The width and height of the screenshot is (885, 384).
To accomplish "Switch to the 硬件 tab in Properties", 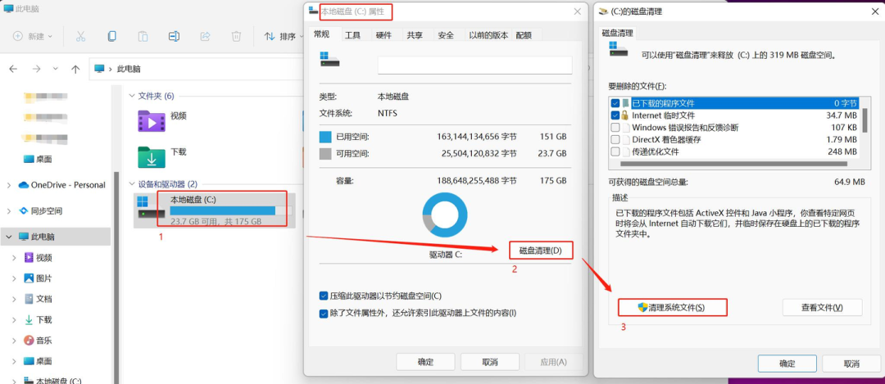I will click(383, 35).
